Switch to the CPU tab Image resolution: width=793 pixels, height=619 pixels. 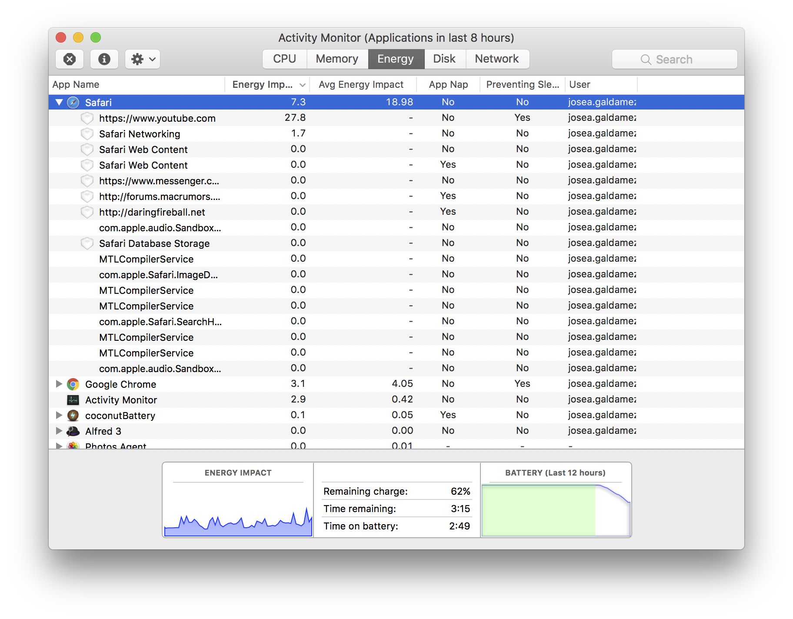coord(284,59)
